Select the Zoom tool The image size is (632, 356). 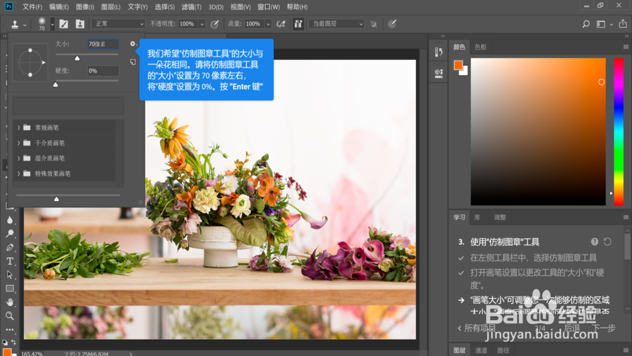[9, 316]
